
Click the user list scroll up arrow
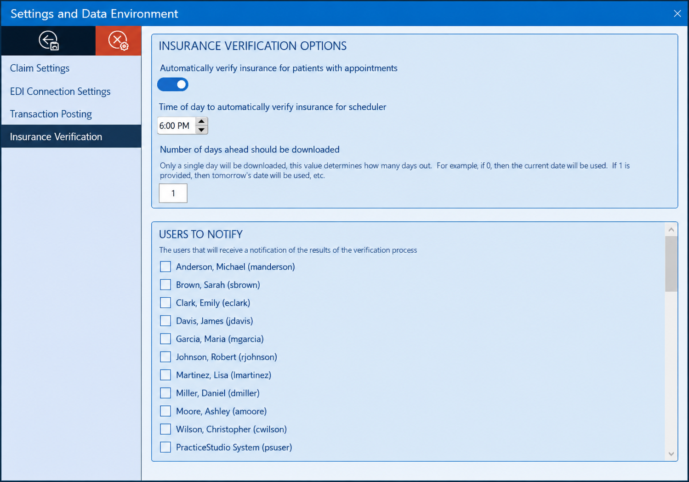pyautogui.click(x=671, y=229)
